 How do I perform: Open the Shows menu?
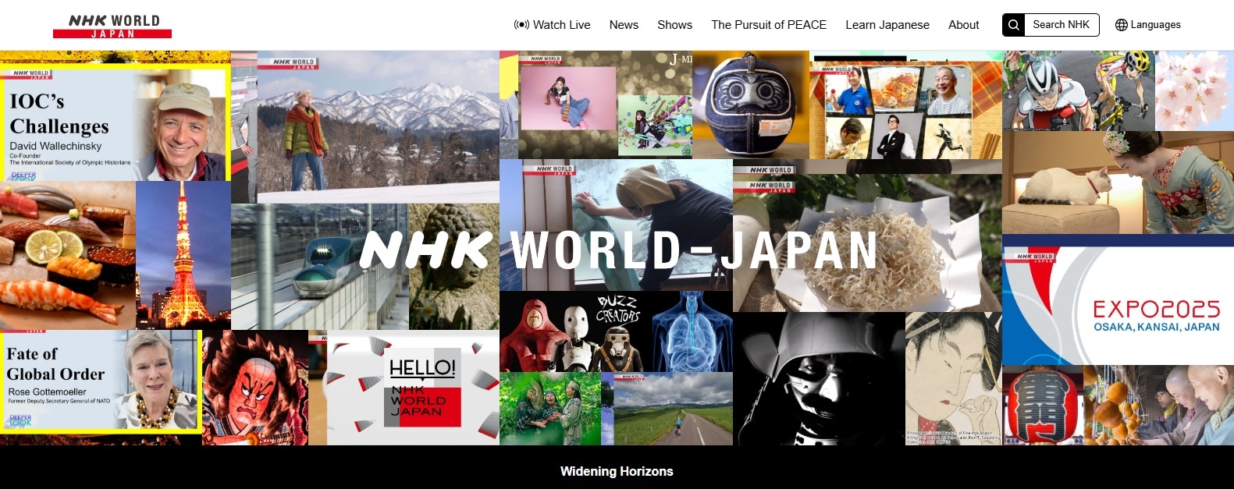pos(674,25)
